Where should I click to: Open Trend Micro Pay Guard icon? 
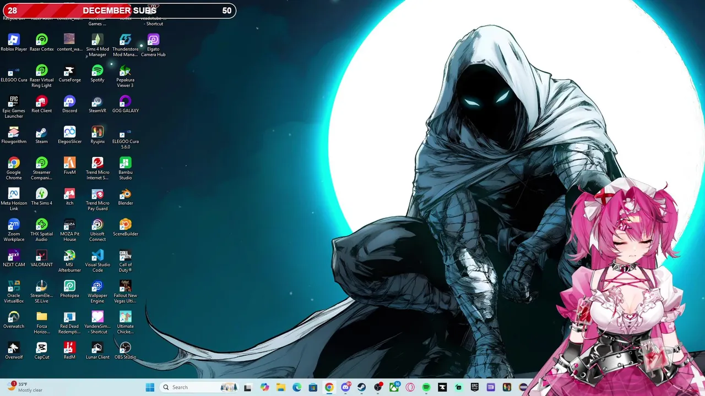pos(97,200)
